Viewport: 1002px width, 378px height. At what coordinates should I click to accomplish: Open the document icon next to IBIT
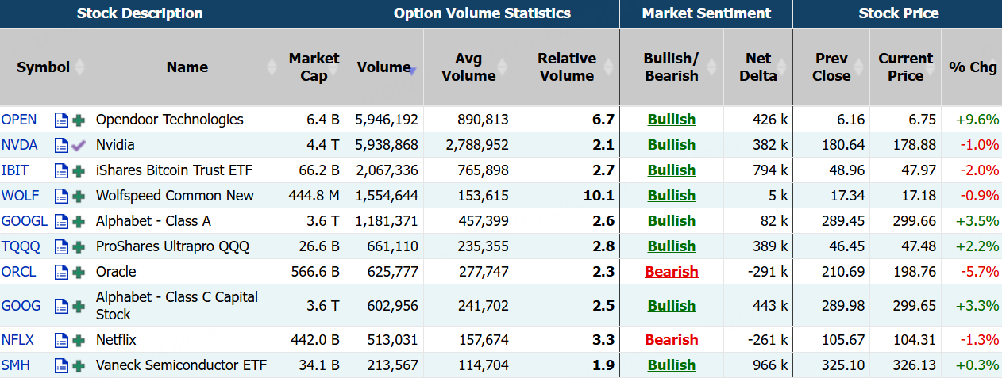coord(61,171)
